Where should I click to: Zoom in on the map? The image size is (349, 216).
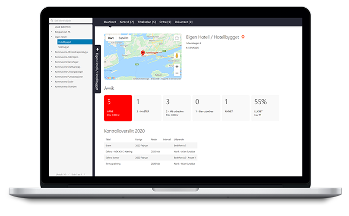coord(177,66)
